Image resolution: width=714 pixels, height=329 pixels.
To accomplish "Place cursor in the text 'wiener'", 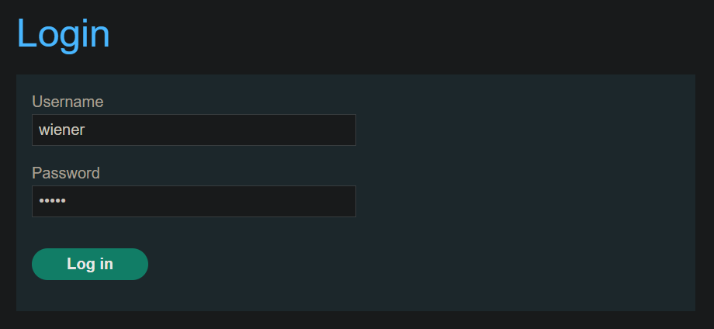I will pyautogui.click(x=62, y=130).
